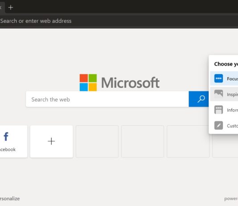
Task: Open the Personalize link at bottom
Action: [x=10, y=198]
